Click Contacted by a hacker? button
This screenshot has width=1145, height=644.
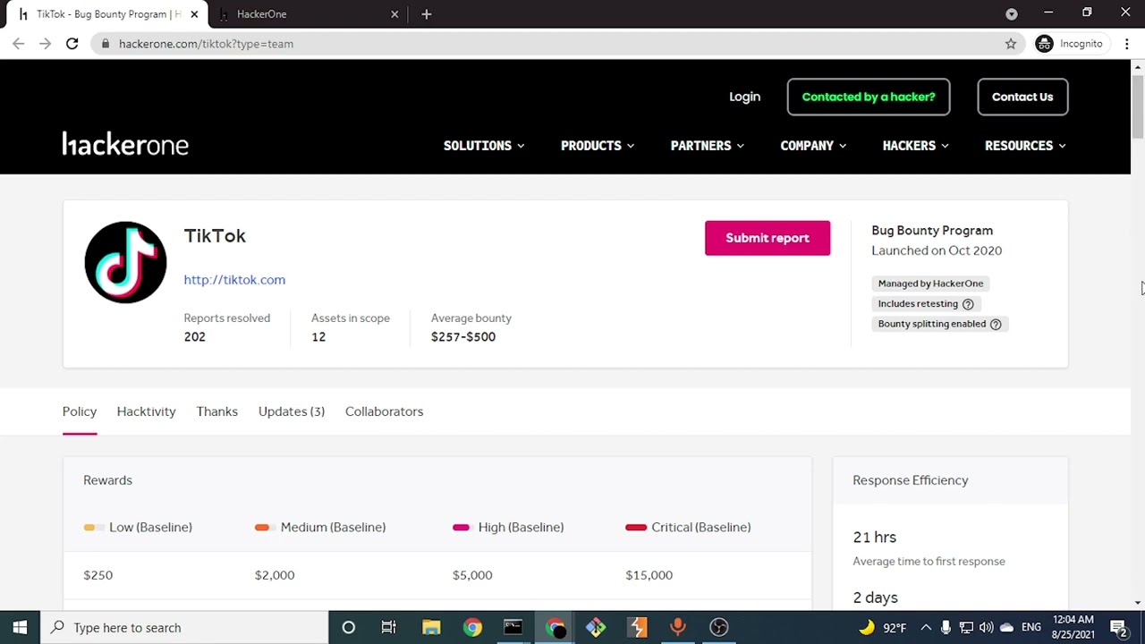tap(869, 97)
